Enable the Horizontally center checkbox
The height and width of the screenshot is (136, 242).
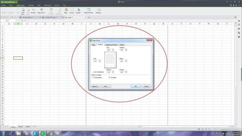click(93, 78)
